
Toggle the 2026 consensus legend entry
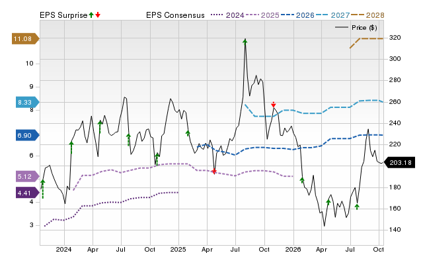[x=297, y=15]
